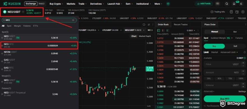
Task: Open the gift rewards icon
Action: point(168,4)
